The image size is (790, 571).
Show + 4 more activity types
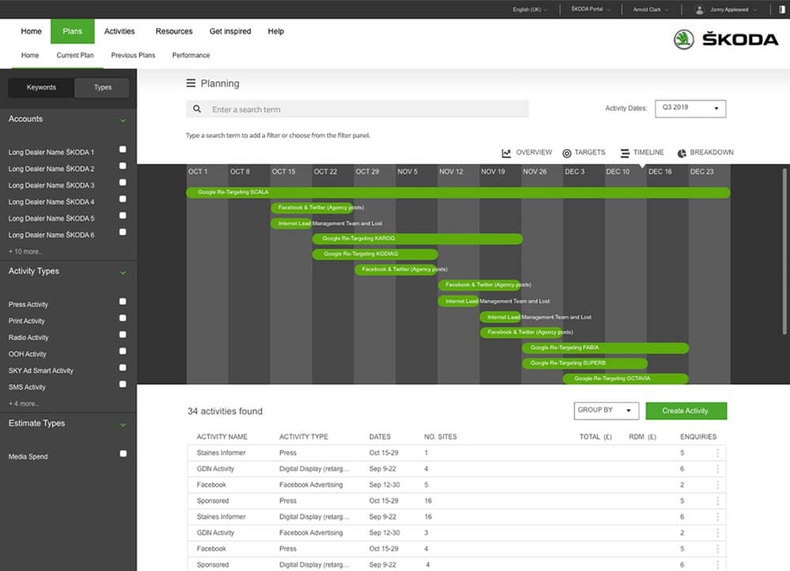pos(23,403)
